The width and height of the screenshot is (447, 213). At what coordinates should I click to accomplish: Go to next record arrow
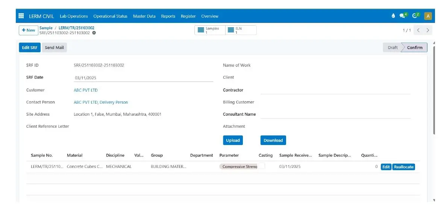tap(428, 30)
